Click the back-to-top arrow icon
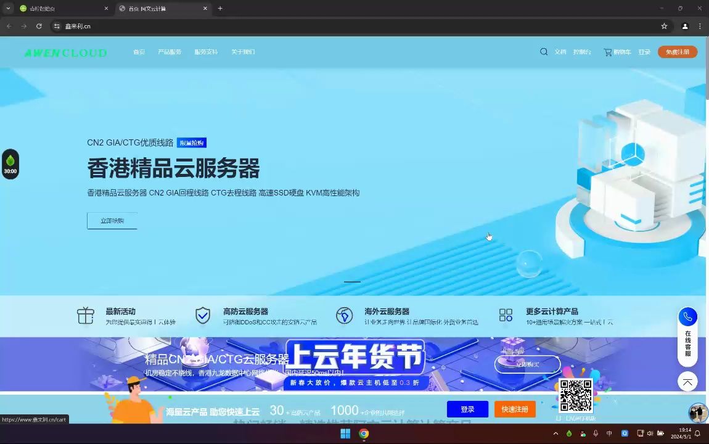 click(x=687, y=382)
